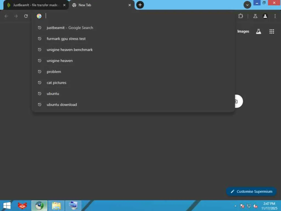
Task: Launch the red fox app in taskbar
Action: [22, 206]
